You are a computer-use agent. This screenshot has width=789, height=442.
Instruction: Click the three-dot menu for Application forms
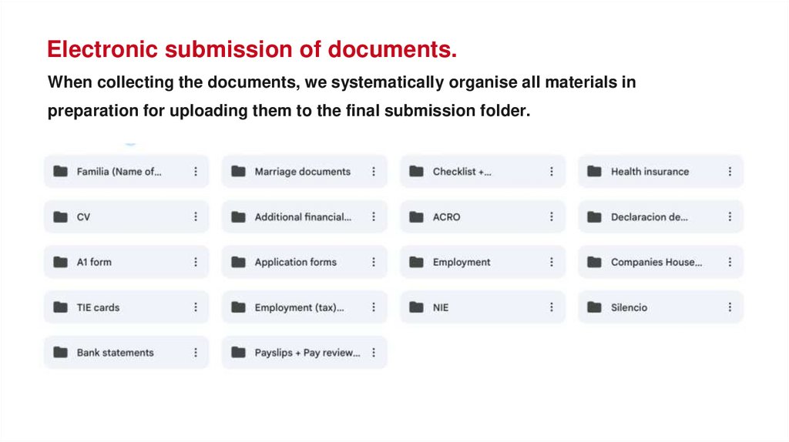pyautogui.click(x=374, y=263)
